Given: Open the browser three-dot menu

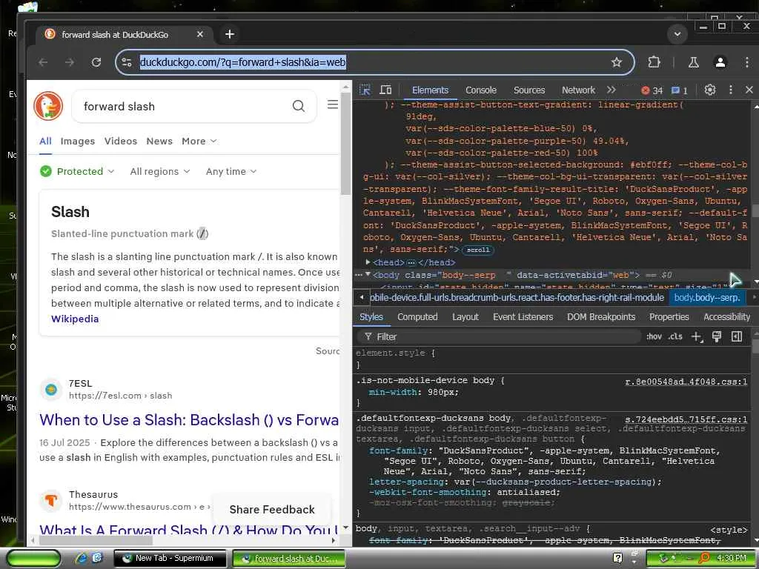Looking at the screenshot, I should (747, 62).
